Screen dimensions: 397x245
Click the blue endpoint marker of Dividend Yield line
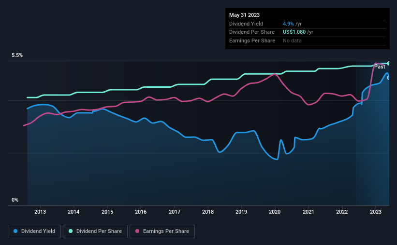click(x=389, y=78)
